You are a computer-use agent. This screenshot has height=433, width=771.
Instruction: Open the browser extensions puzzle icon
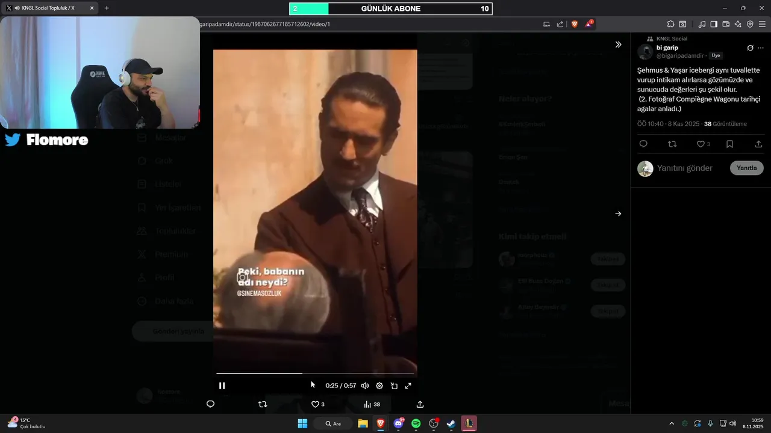point(670,24)
